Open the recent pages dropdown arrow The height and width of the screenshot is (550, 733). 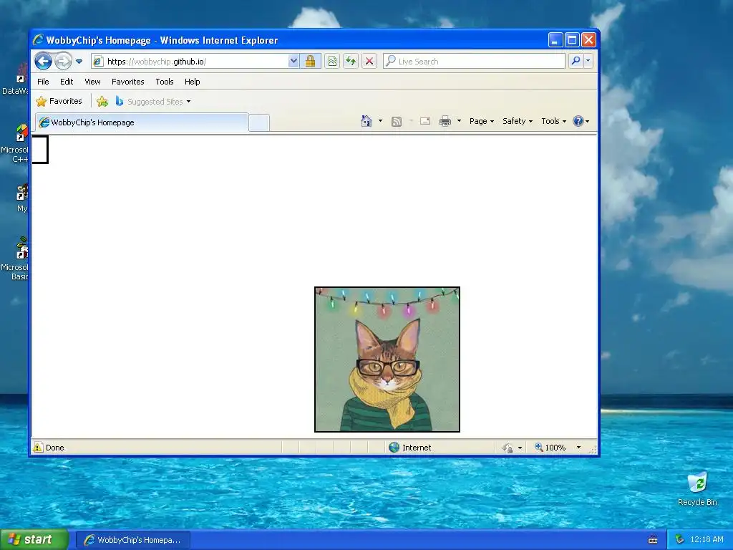tap(79, 62)
